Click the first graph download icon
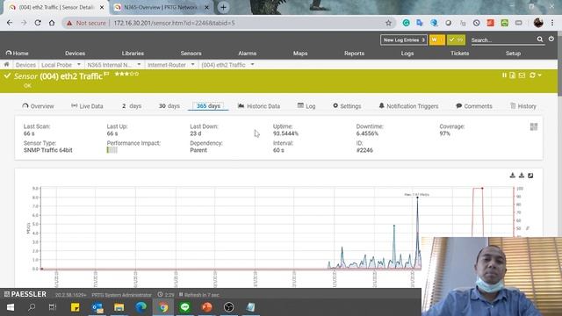Image resolution: width=562 pixels, height=316 pixels. (x=513, y=176)
